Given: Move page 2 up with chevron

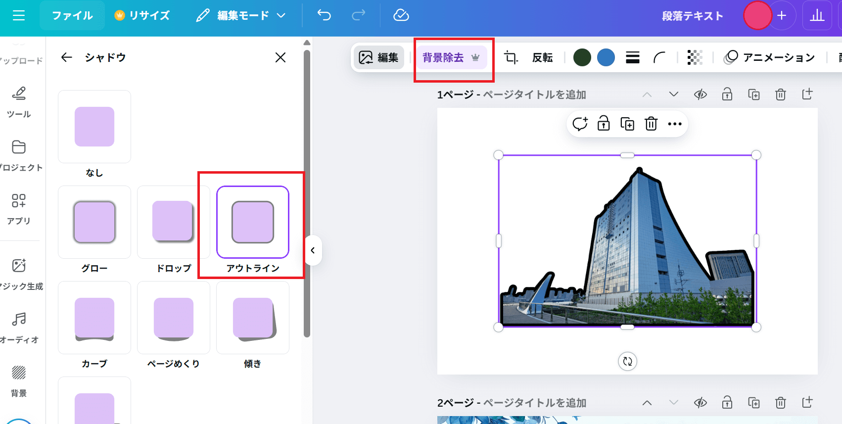Looking at the screenshot, I should (647, 403).
